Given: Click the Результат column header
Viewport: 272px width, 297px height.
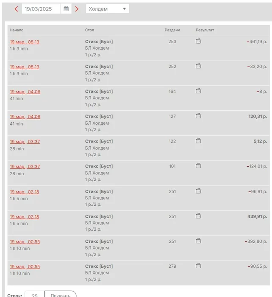Looking at the screenshot, I should (205, 30).
